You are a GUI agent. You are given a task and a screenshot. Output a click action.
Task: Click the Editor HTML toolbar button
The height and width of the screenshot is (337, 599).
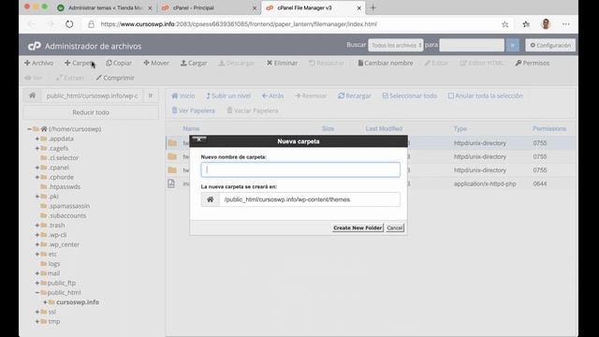click(x=482, y=63)
